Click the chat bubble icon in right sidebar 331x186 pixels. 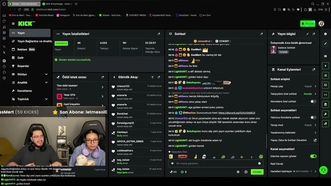tap(325, 85)
